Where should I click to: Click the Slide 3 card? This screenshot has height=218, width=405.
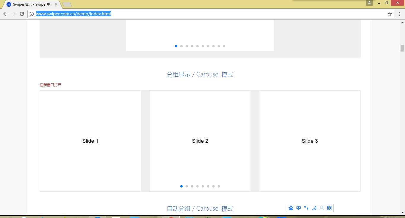(x=310, y=141)
